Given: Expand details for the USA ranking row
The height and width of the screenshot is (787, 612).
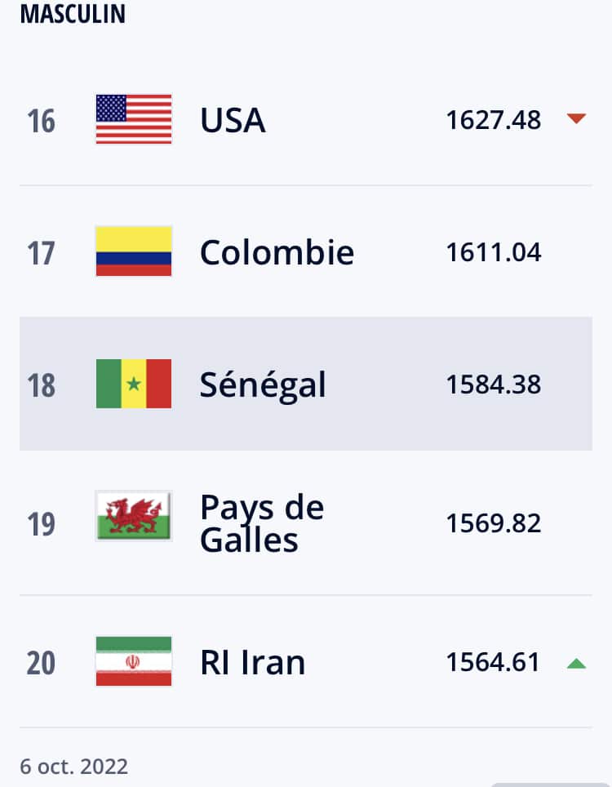Looking at the screenshot, I should click(306, 118).
